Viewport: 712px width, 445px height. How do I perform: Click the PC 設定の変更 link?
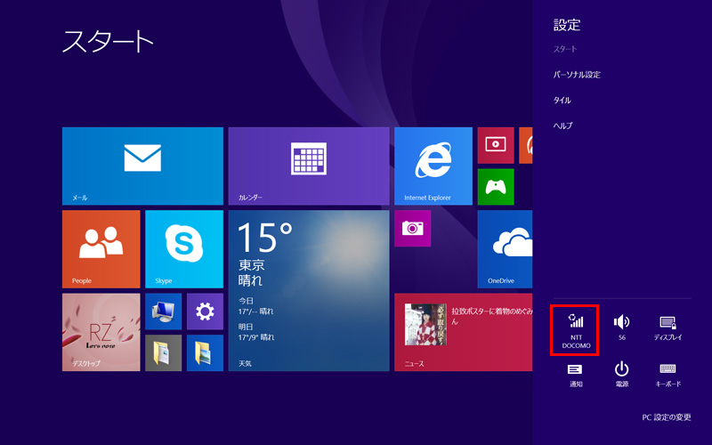[x=666, y=417]
